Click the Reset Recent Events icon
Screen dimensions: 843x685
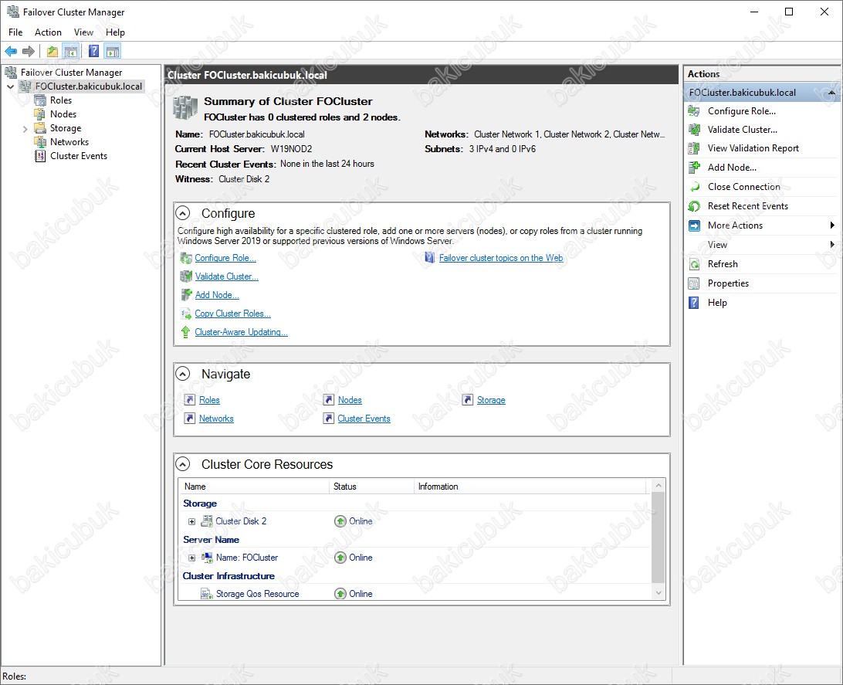coord(695,206)
